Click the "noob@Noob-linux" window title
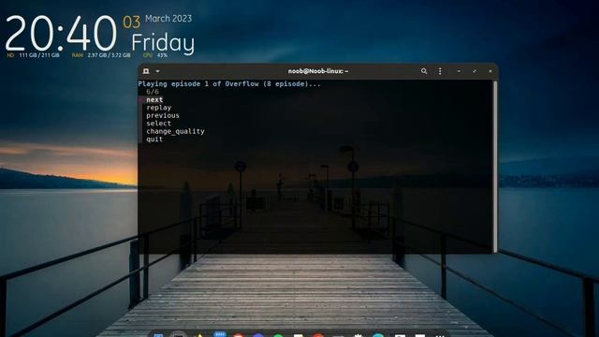The image size is (599, 337). [x=318, y=71]
